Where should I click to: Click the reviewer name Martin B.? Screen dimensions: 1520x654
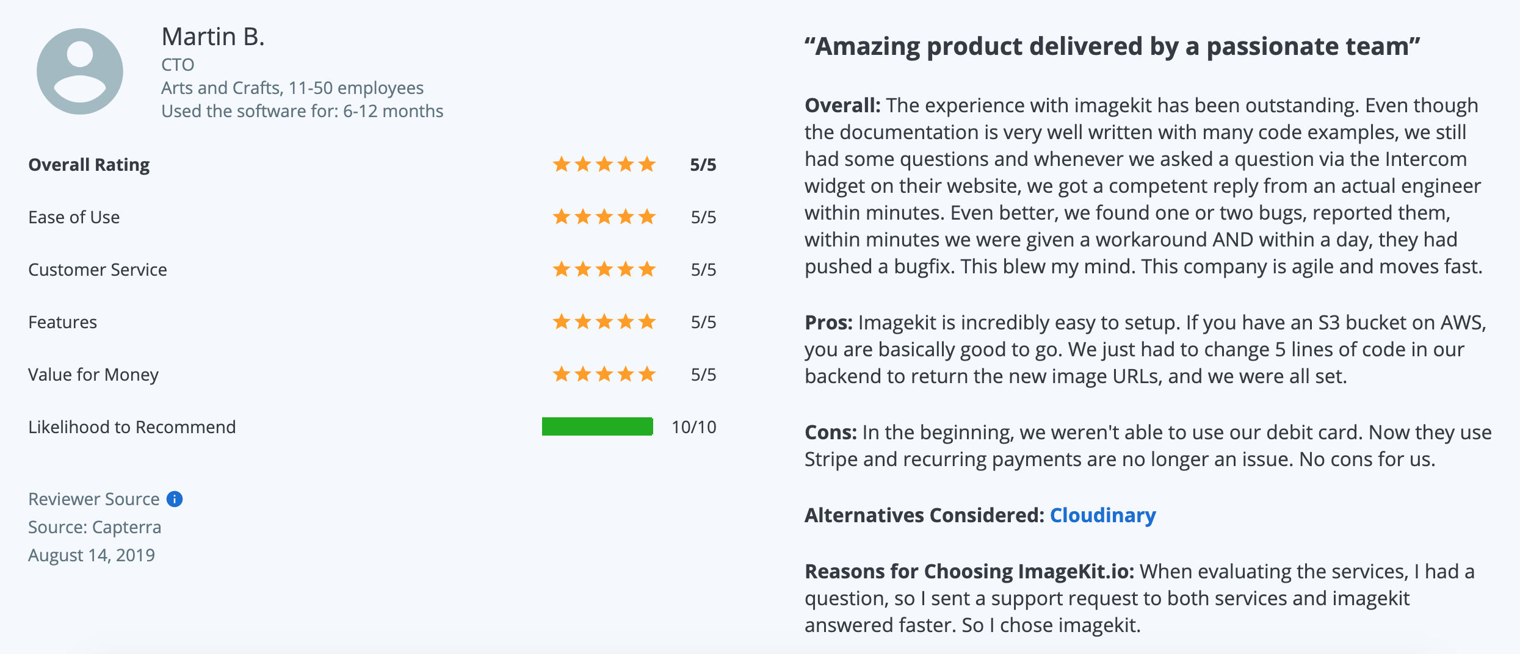[213, 37]
